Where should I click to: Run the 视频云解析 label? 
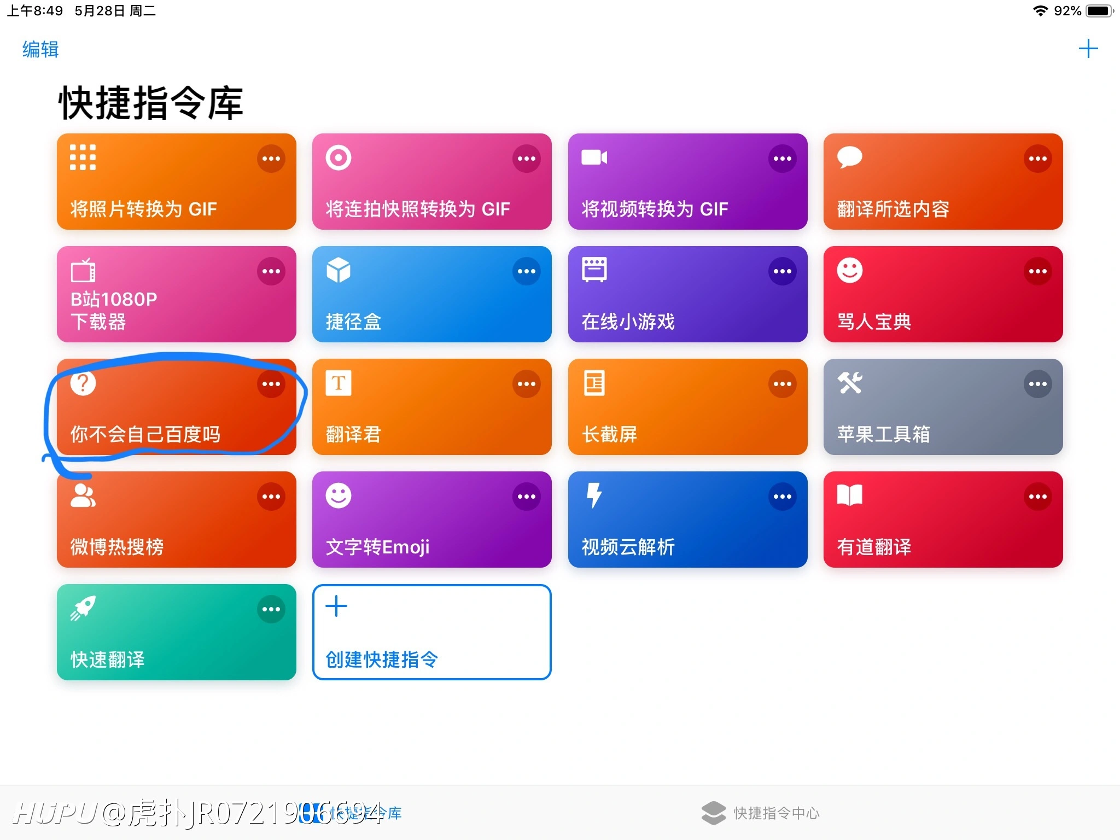pyautogui.click(x=628, y=547)
